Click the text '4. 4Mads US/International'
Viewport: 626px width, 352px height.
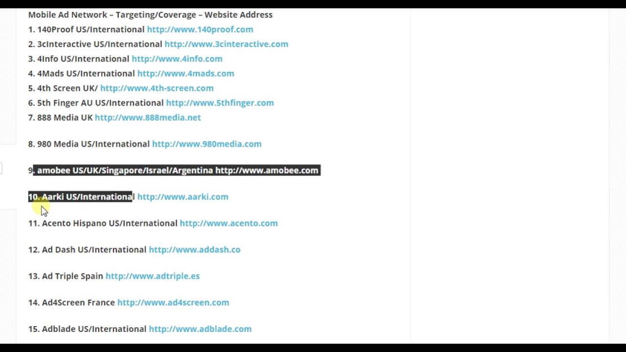tap(81, 73)
